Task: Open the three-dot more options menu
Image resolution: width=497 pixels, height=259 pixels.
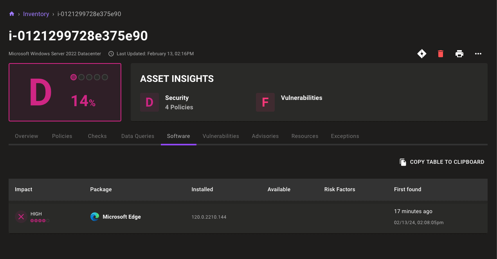Action: coord(478,54)
